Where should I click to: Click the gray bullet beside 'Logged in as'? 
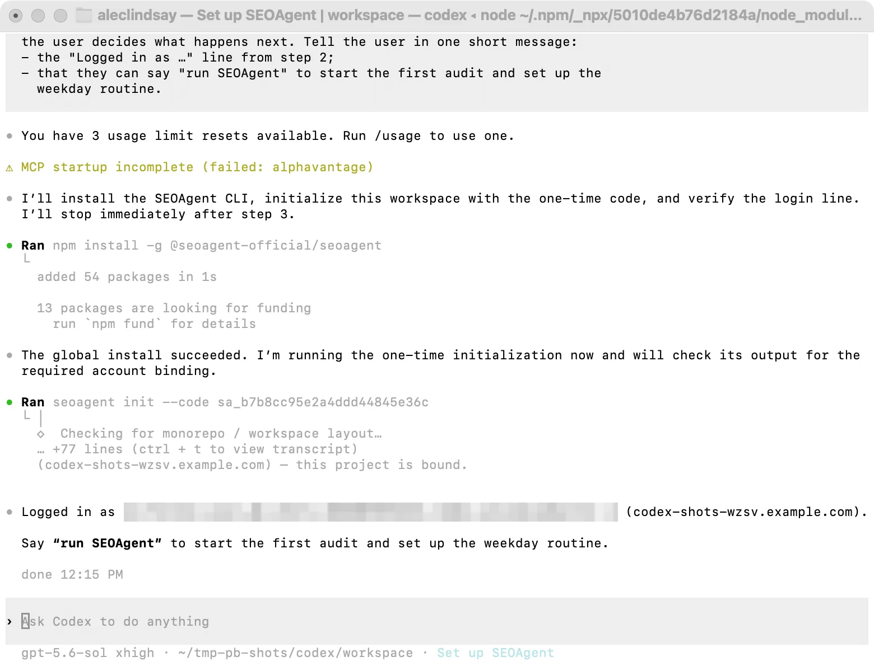10,512
